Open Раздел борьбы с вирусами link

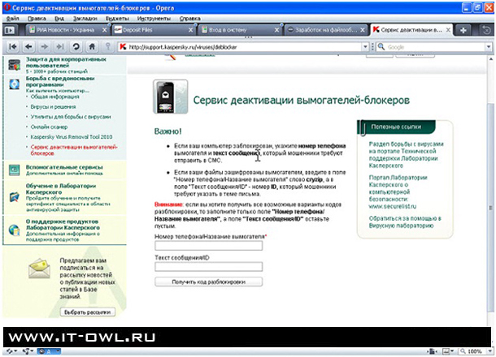[x=407, y=155]
